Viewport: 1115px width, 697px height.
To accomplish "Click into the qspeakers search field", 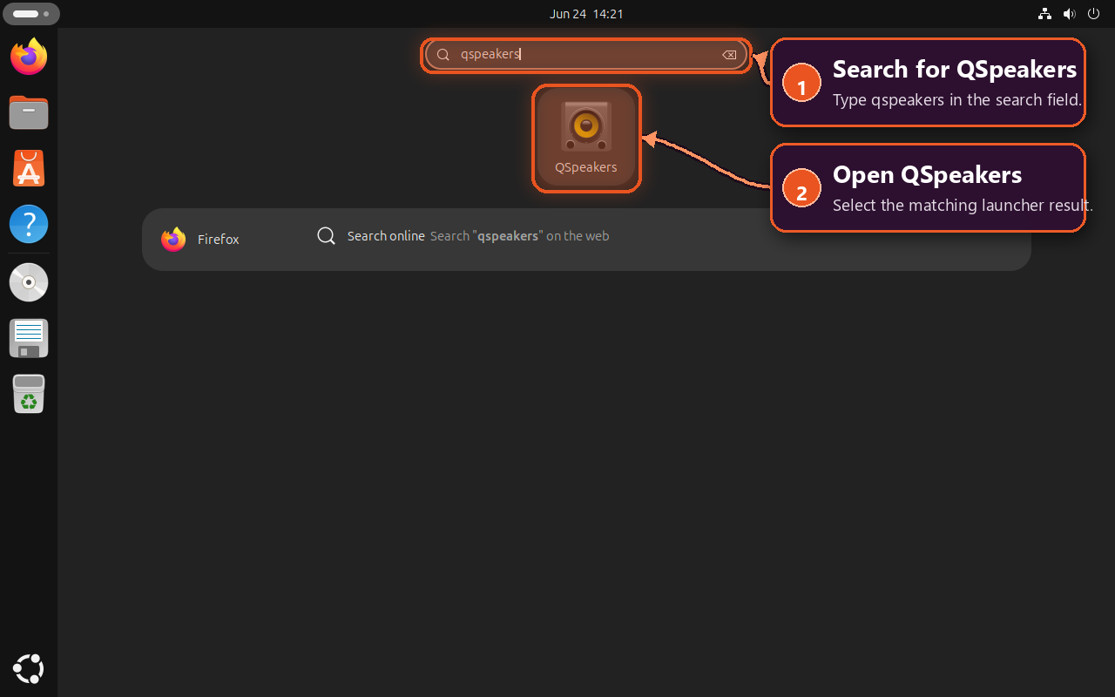I will tap(585, 55).
